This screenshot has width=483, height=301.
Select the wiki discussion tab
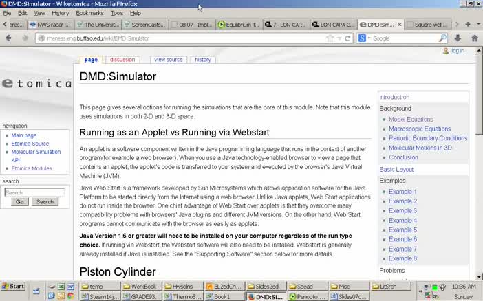[122, 60]
